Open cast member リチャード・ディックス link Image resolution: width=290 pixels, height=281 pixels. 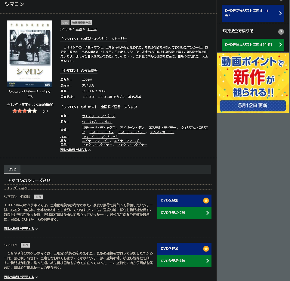pos(99,127)
